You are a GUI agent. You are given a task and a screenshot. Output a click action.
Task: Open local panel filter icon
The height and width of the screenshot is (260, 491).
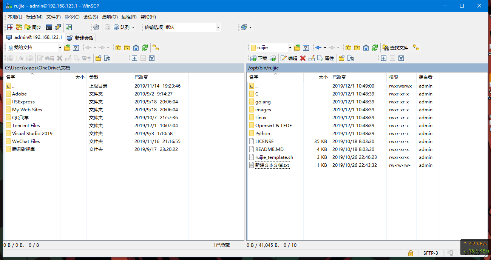pyautogui.click(x=76, y=48)
